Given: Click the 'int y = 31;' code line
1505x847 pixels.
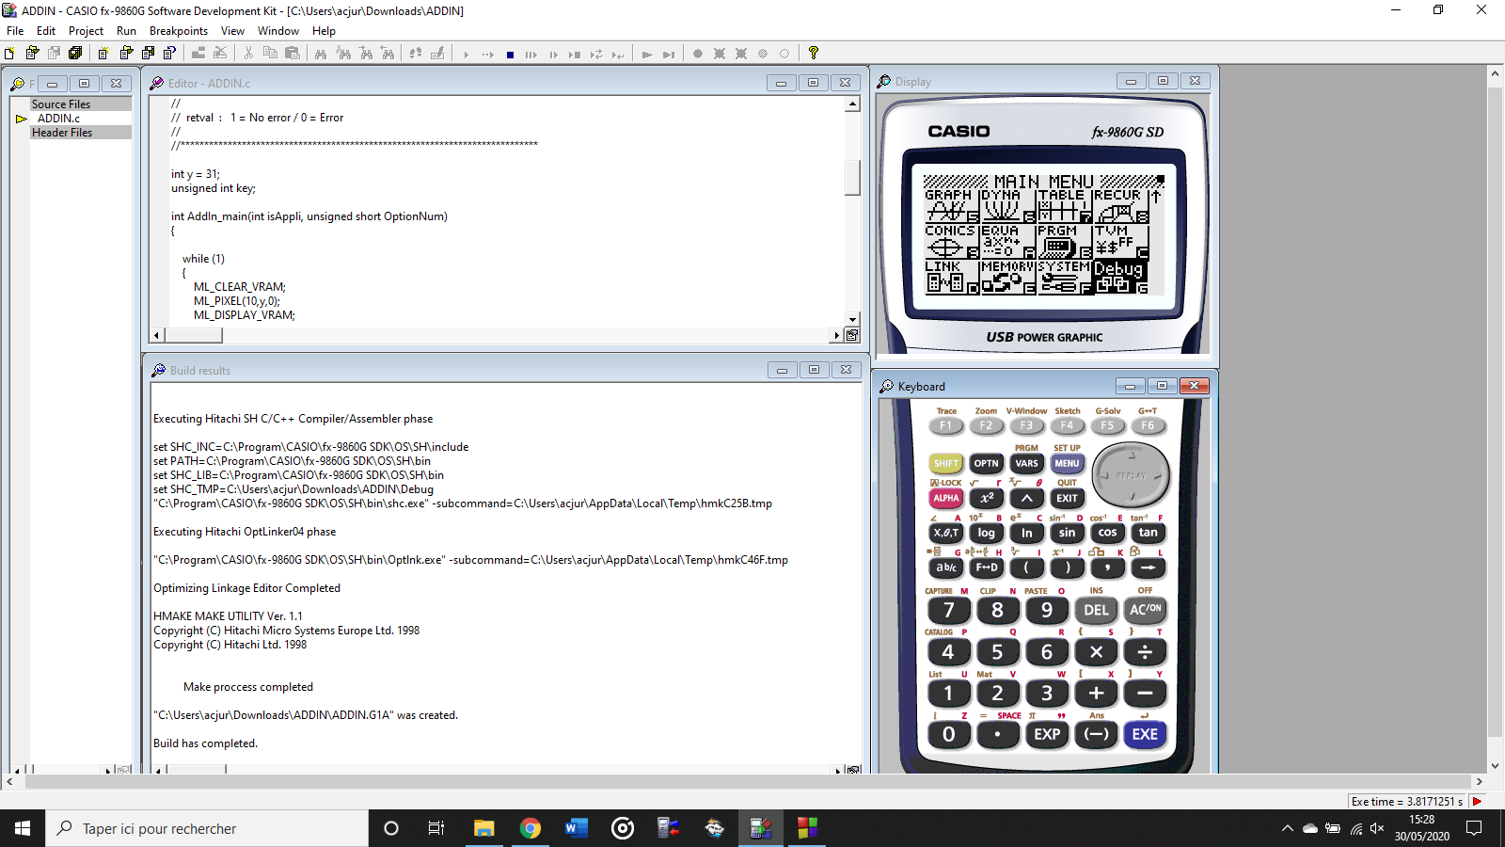Looking at the screenshot, I should [x=196, y=174].
